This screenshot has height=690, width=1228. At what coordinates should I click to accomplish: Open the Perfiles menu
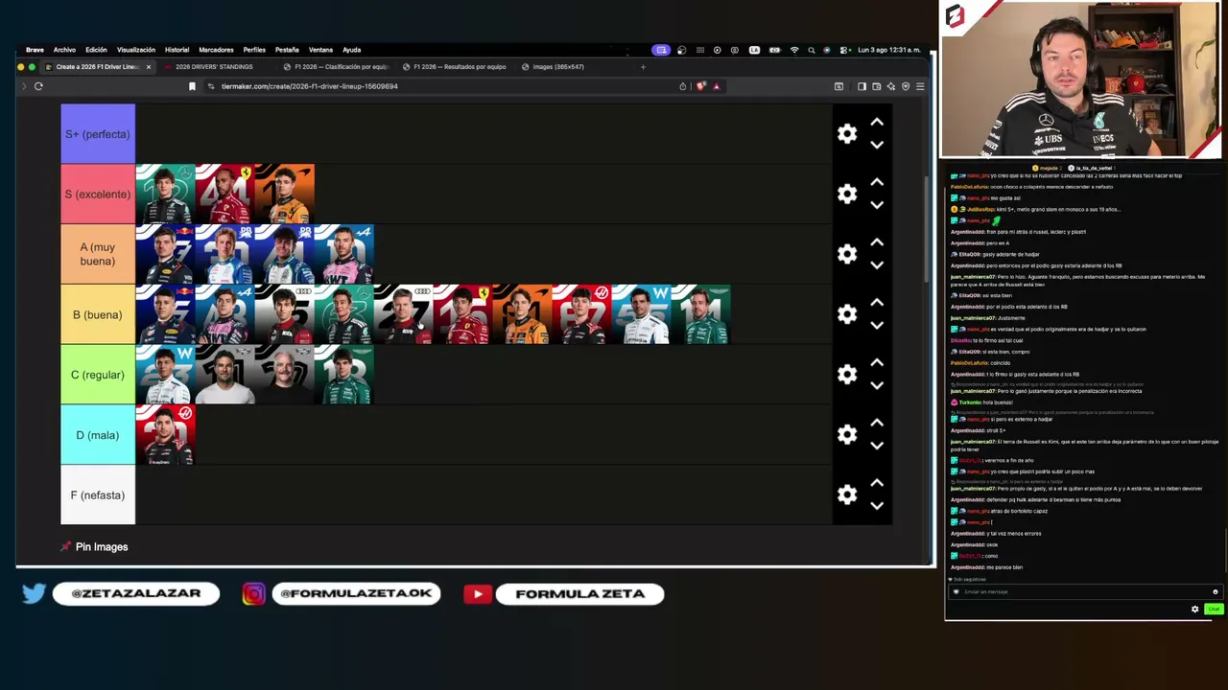254,50
